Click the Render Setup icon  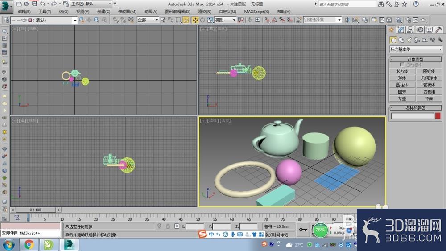click(408, 20)
